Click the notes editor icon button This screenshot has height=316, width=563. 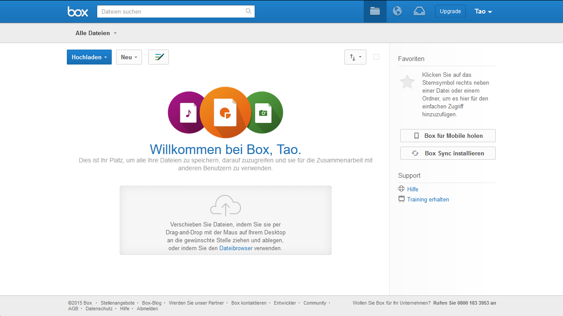click(158, 57)
